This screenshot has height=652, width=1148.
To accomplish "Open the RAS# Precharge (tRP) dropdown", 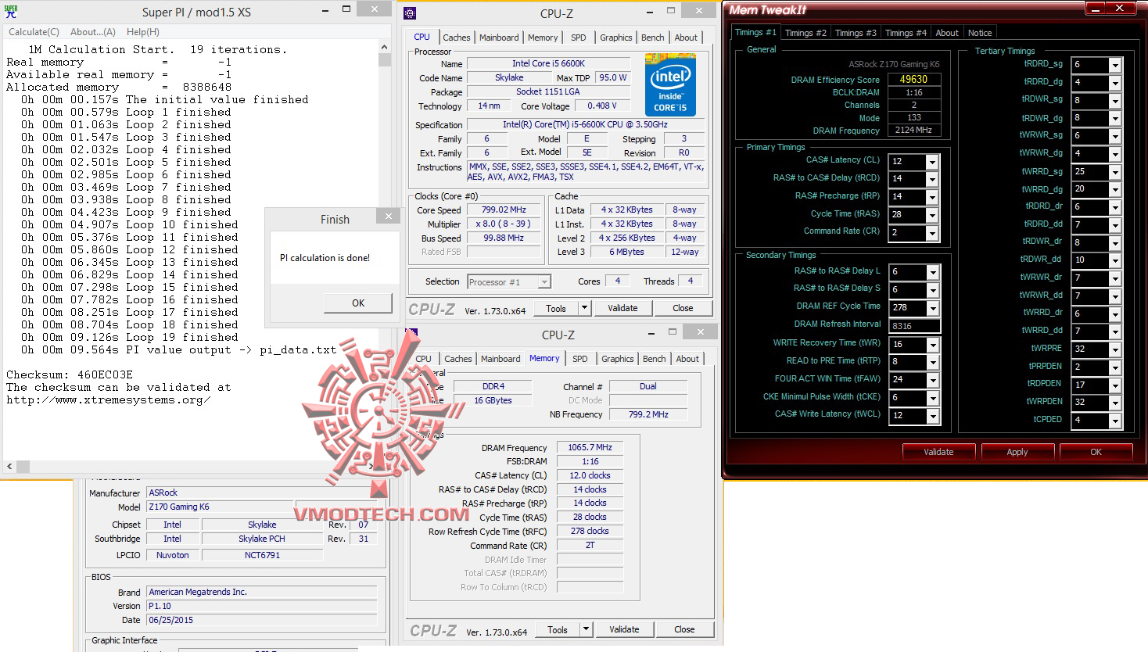I will (932, 198).
